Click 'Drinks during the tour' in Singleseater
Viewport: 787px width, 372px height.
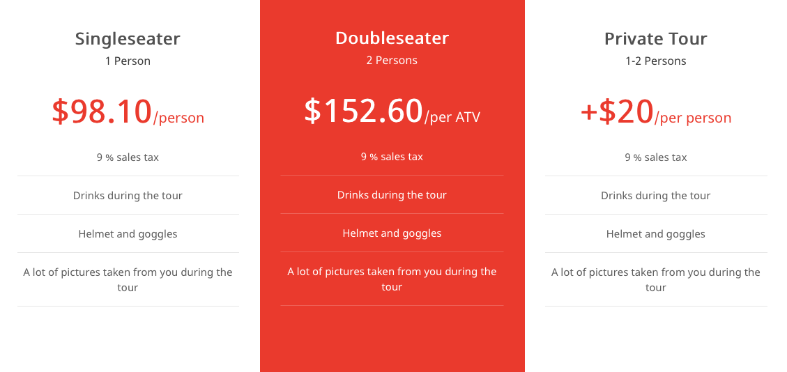pos(128,196)
